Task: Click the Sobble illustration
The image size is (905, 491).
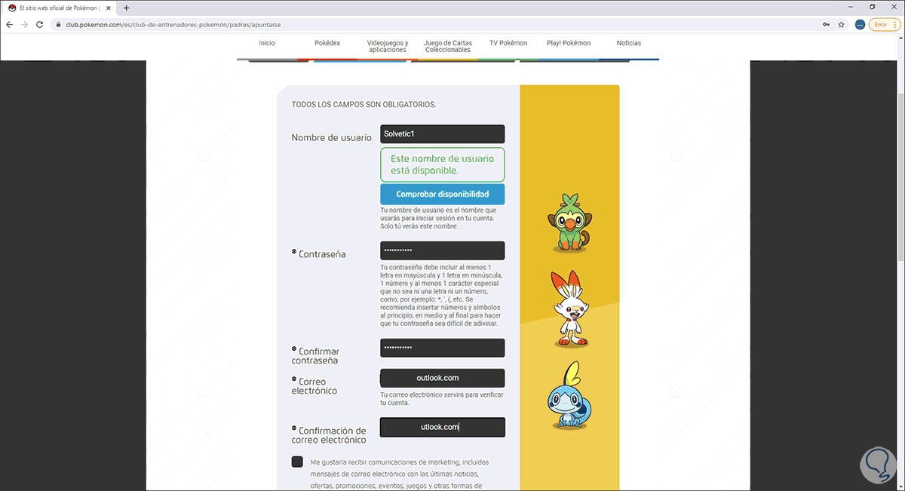Action: (x=569, y=396)
